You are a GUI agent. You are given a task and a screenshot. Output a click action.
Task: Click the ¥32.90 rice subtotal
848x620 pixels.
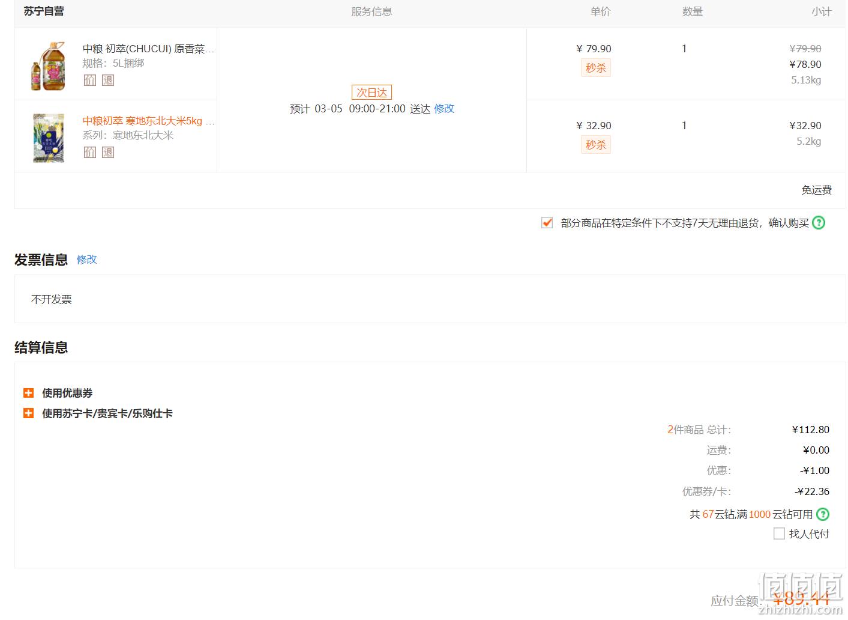pos(805,126)
